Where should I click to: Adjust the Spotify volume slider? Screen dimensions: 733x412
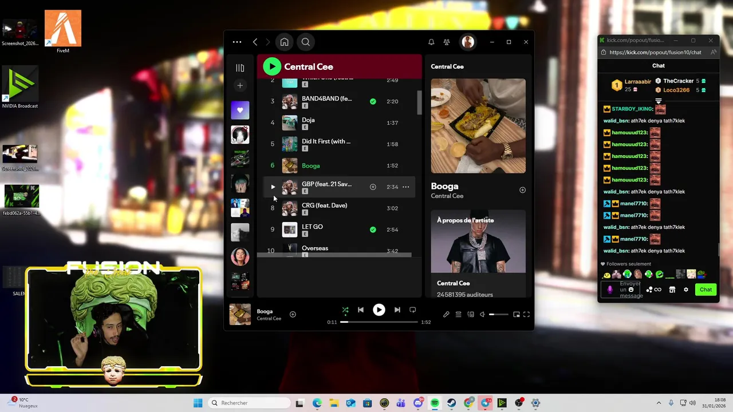(x=498, y=314)
